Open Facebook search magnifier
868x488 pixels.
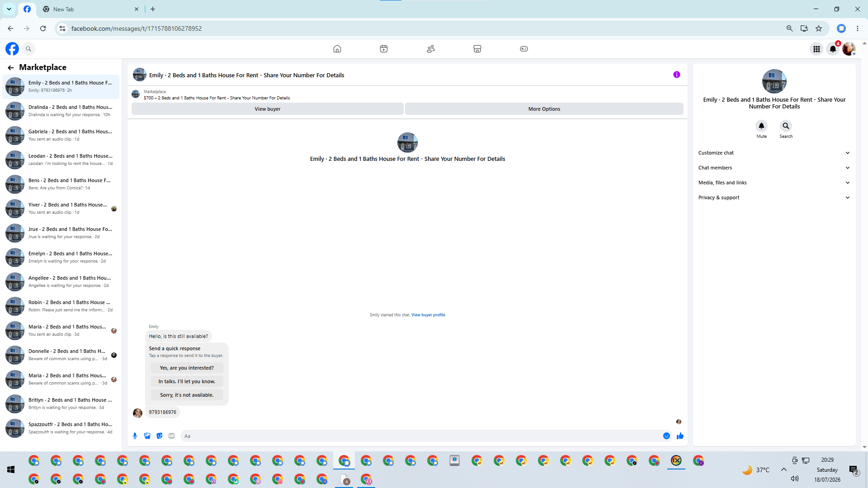28,49
